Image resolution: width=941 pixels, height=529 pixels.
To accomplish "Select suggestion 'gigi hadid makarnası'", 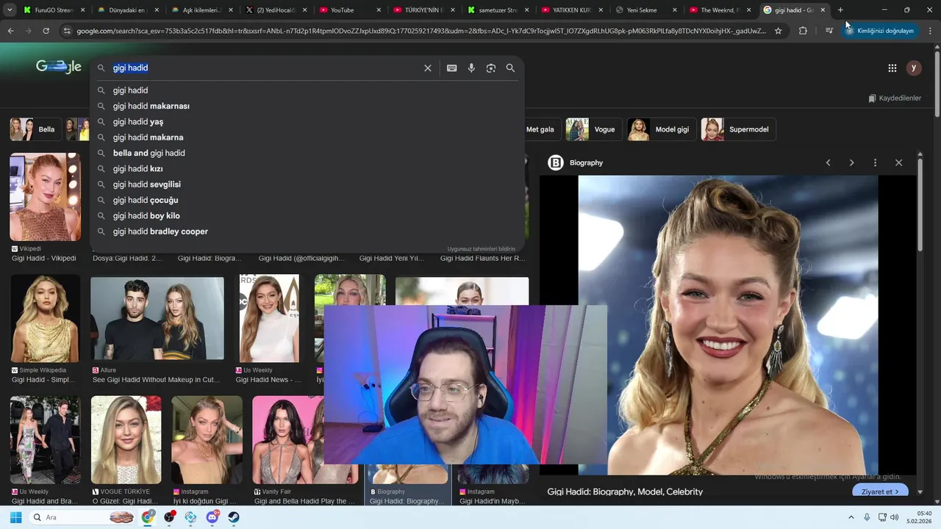I will [x=307, y=106].
